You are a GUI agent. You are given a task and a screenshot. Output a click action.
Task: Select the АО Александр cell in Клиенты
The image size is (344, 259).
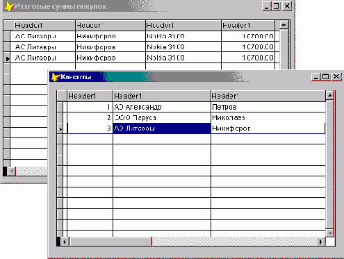coord(162,107)
